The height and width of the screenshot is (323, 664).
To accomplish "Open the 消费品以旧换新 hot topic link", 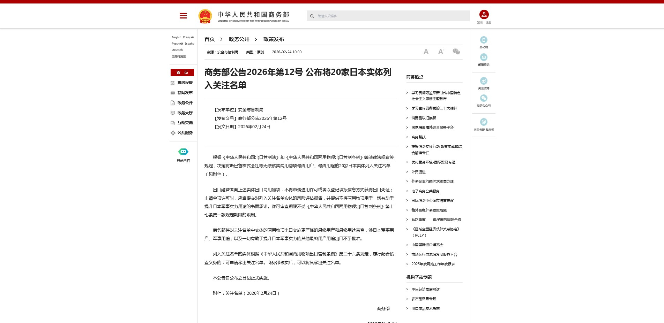I will tap(424, 118).
